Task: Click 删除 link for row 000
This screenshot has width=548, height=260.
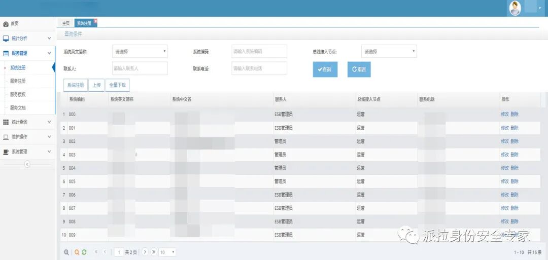Action: point(515,114)
